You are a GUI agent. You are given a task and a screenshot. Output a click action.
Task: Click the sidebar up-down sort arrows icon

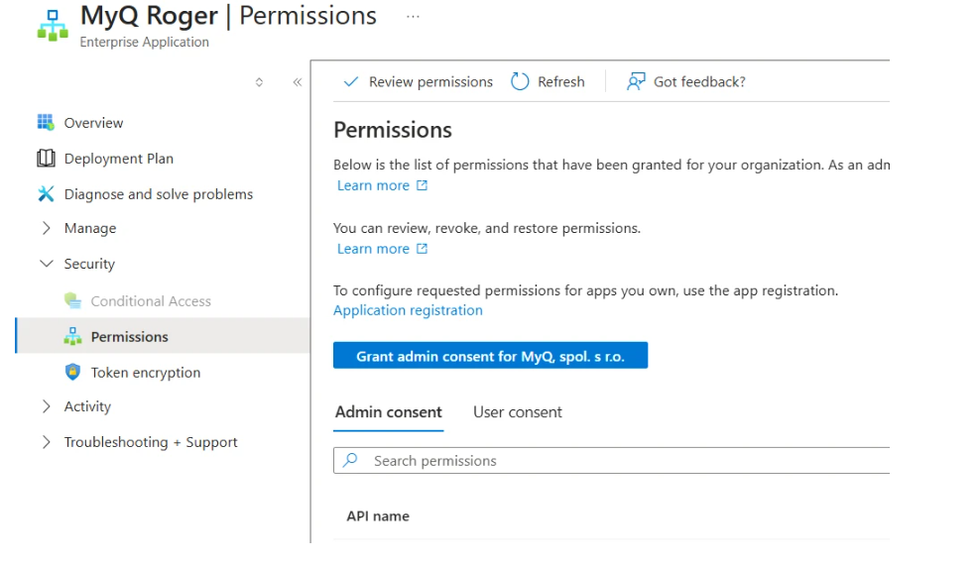259,82
